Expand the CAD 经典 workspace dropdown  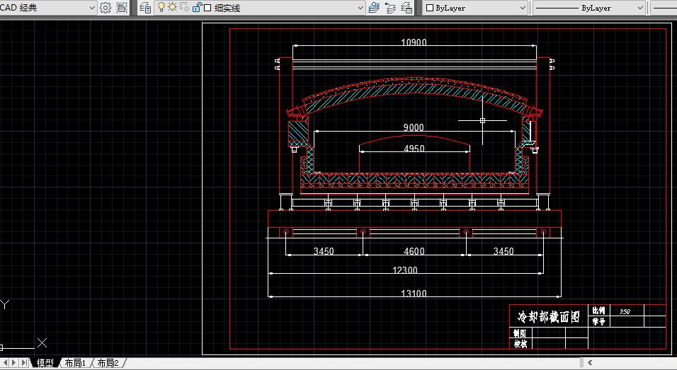(x=92, y=8)
